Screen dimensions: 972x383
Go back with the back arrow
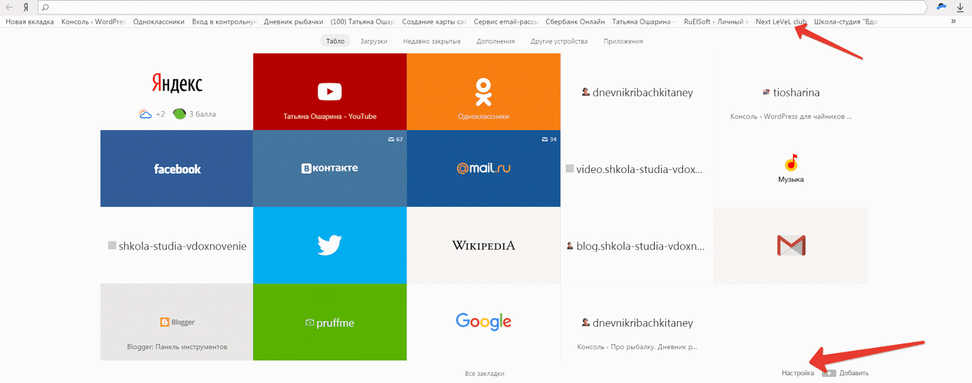[10, 7]
